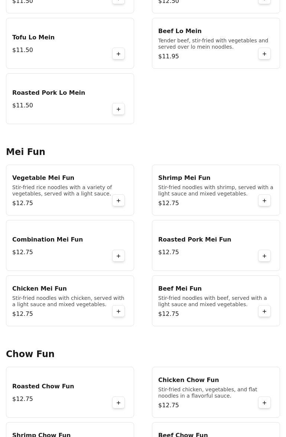286x437 pixels.
Task: Click the Mei Fun section heading
Action: click(26, 152)
